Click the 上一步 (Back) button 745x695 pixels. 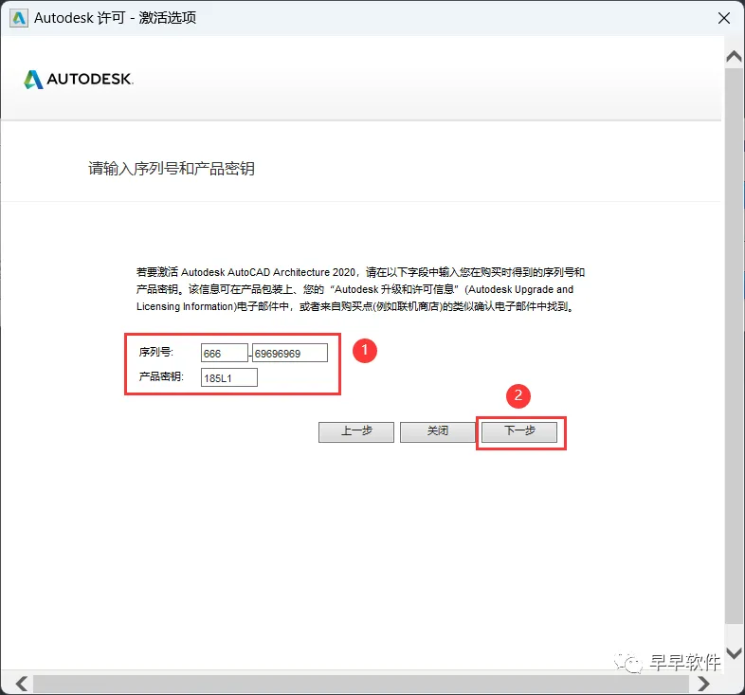[x=355, y=431]
